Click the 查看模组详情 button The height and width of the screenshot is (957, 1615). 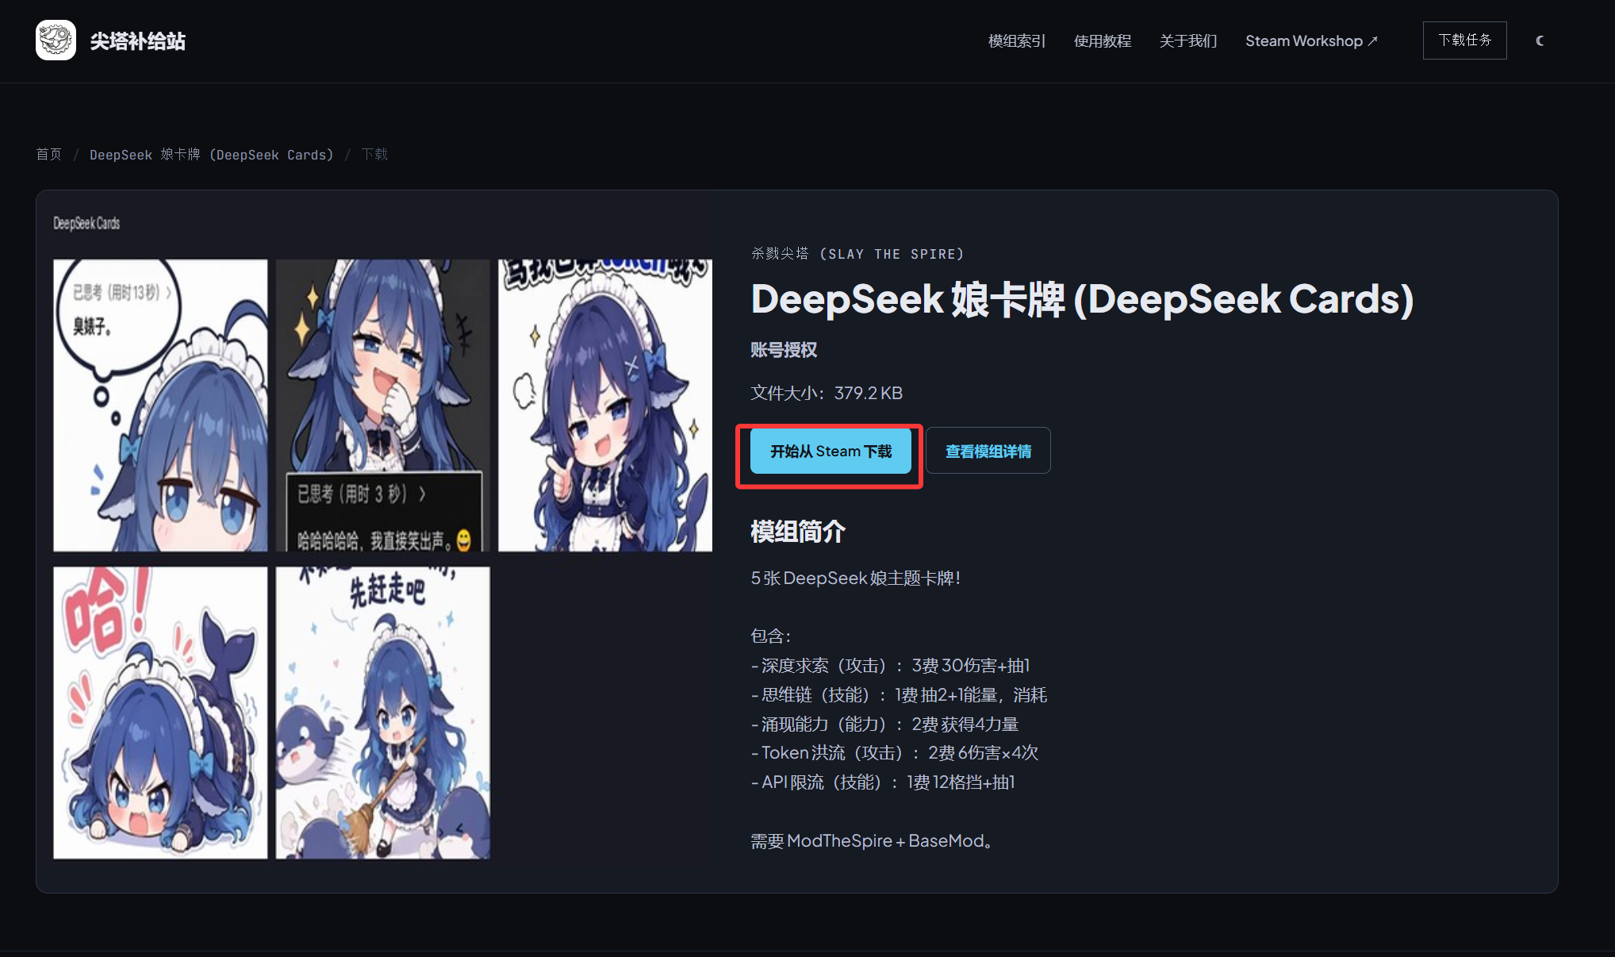point(988,451)
